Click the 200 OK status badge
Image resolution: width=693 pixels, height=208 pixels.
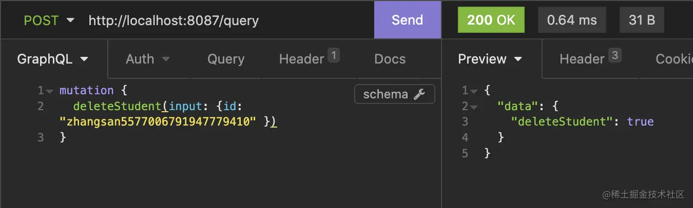491,20
